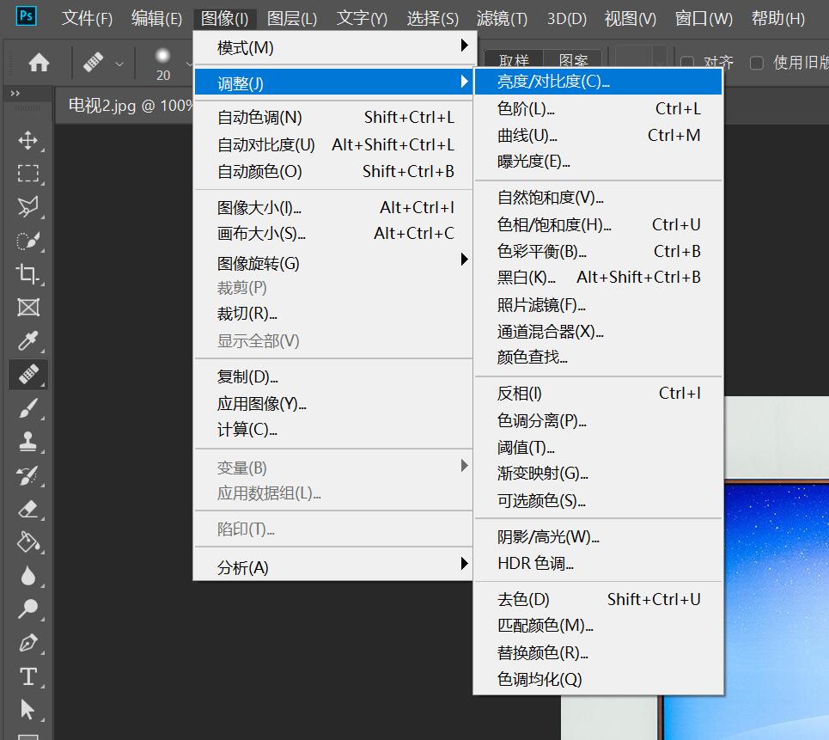The width and height of the screenshot is (829, 740).
Task: Select the Brush tool
Action: (28, 408)
